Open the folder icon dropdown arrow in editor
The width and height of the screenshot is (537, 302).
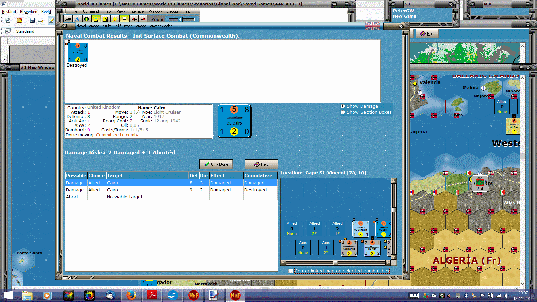(x=26, y=20)
